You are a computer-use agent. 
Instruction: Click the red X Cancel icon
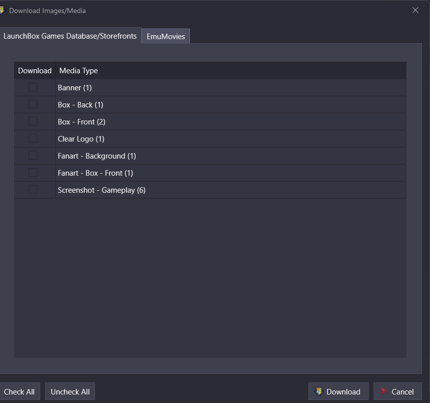(384, 391)
